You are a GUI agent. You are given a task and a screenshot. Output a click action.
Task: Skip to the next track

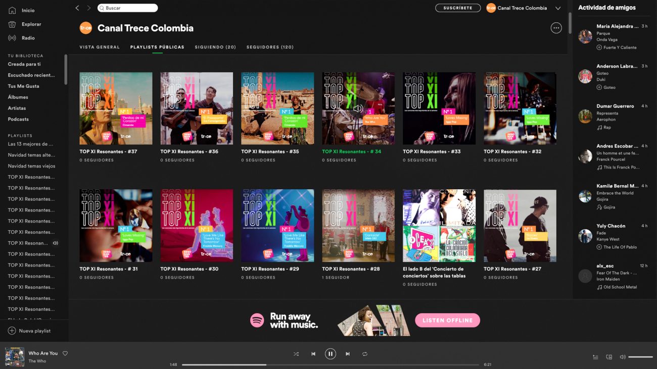click(347, 354)
